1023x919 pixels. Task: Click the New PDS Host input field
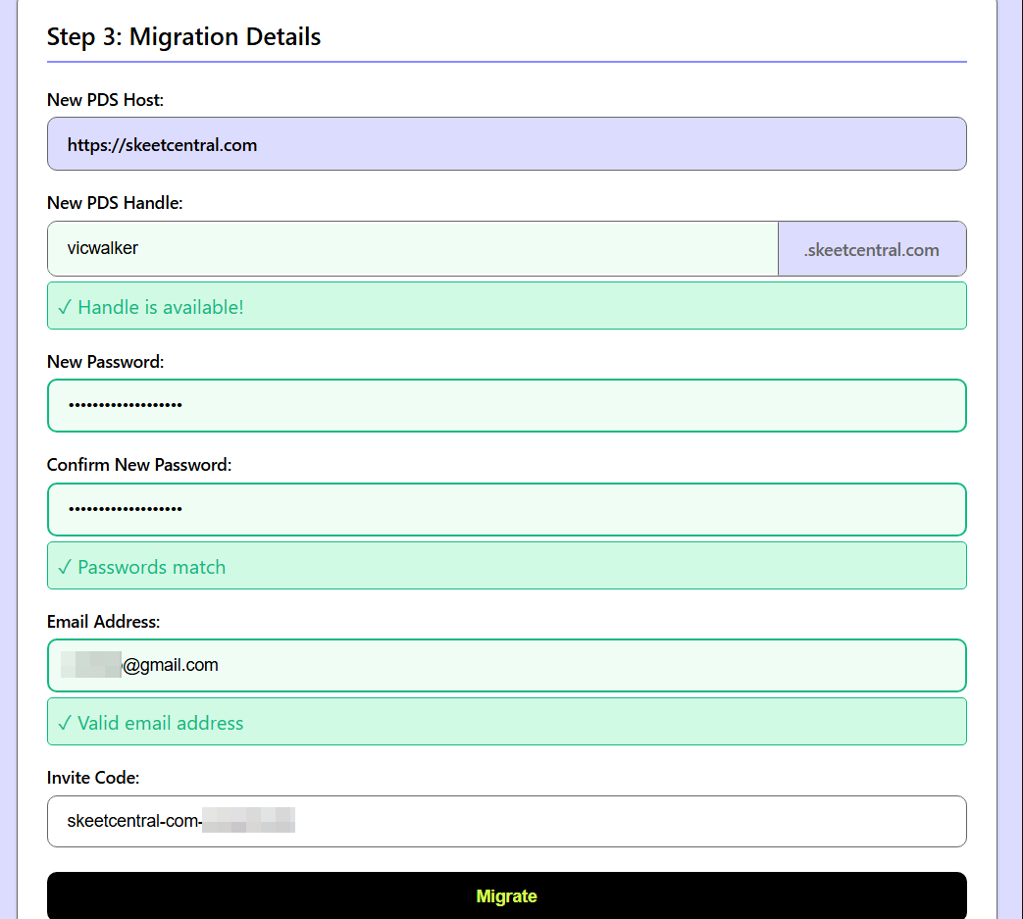click(506, 144)
